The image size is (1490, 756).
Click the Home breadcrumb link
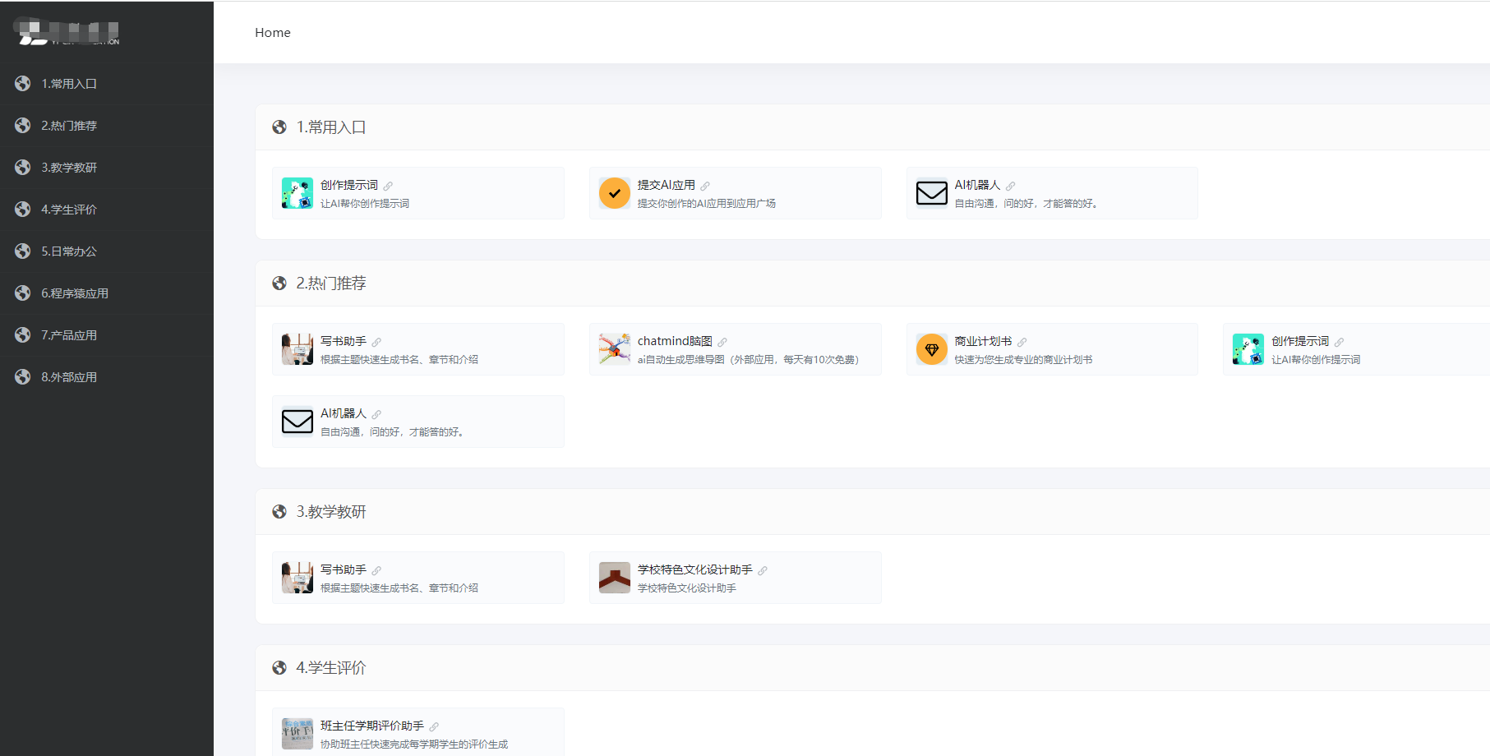pyautogui.click(x=272, y=33)
